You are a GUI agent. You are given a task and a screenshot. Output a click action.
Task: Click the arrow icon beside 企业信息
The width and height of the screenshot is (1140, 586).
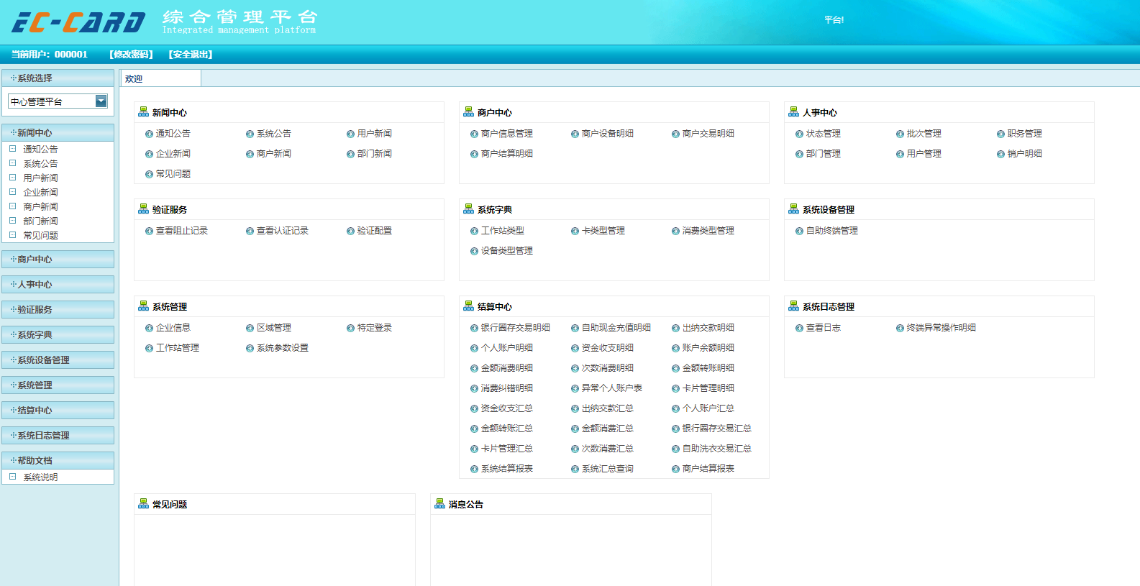click(x=150, y=328)
